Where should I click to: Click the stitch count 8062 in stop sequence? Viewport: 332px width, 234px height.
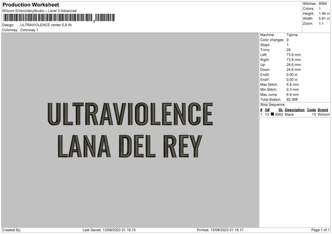(279, 114)
